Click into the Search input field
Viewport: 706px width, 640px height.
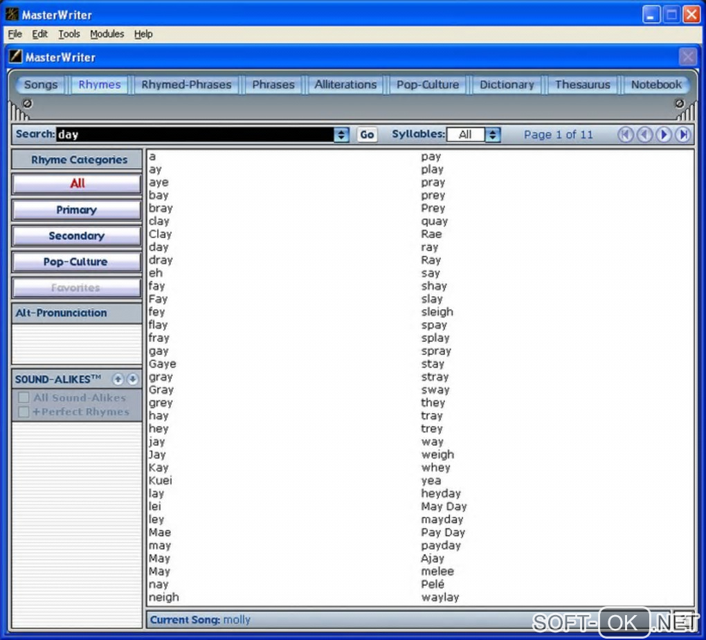[195, 134]
